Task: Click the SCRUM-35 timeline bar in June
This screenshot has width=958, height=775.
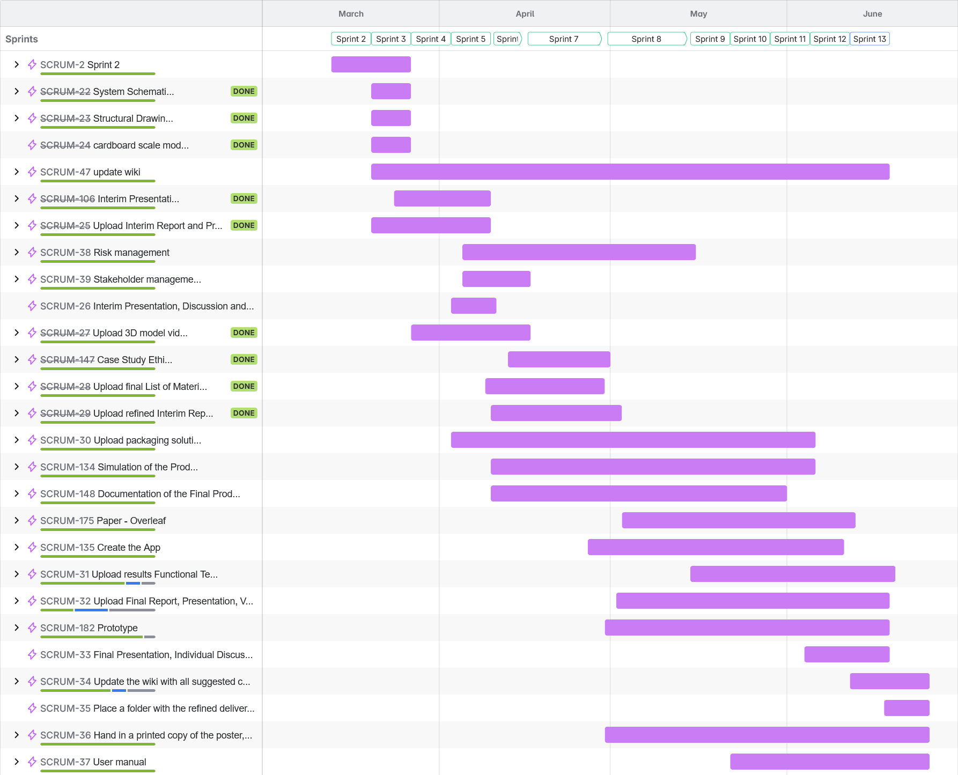Action: [x=907, y=708]
